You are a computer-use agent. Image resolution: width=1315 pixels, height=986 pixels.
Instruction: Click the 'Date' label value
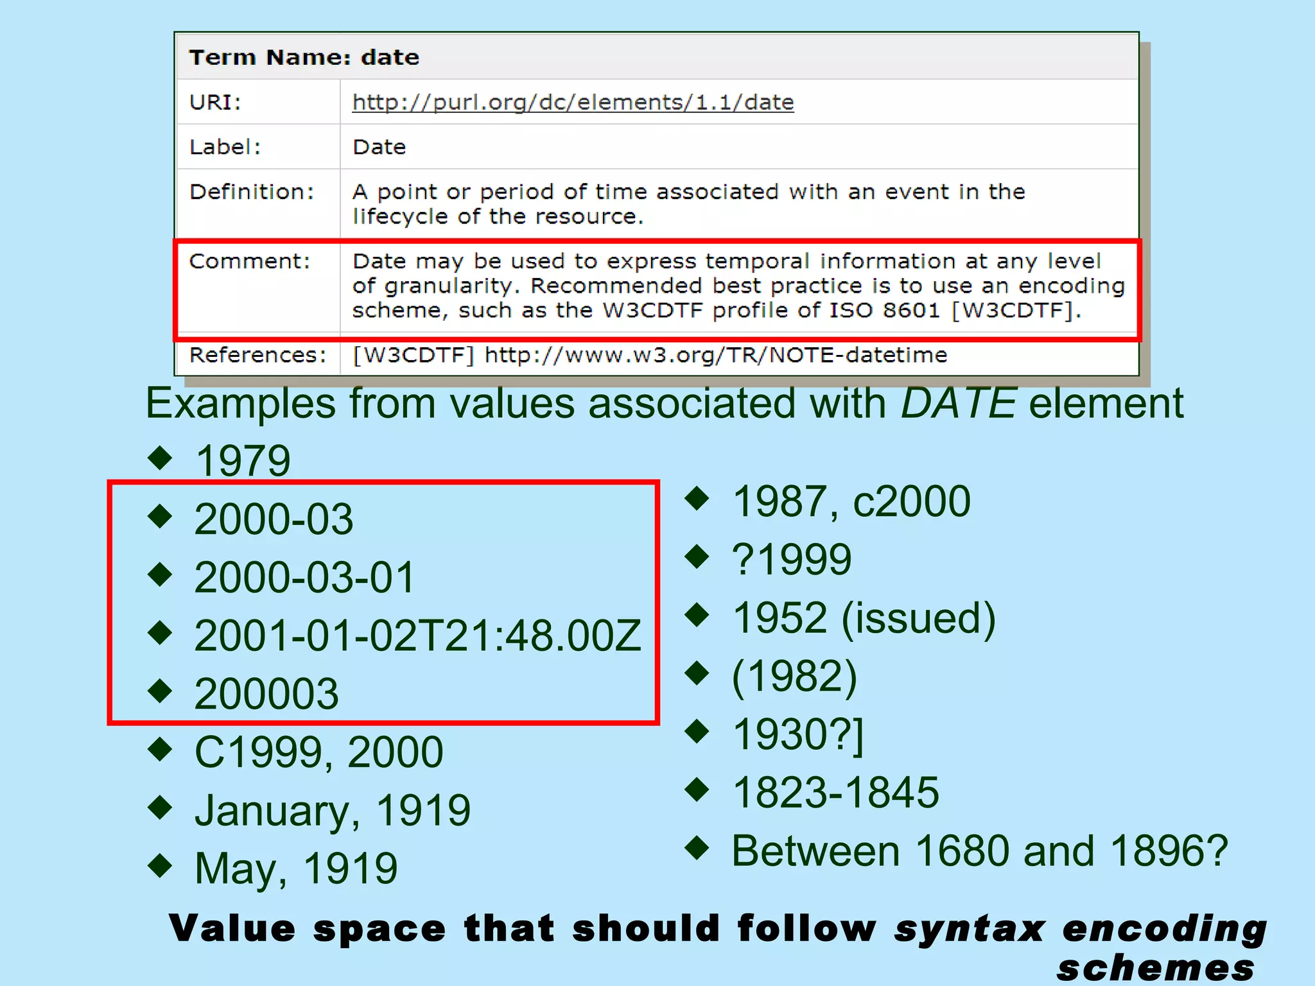pos(379,147)
